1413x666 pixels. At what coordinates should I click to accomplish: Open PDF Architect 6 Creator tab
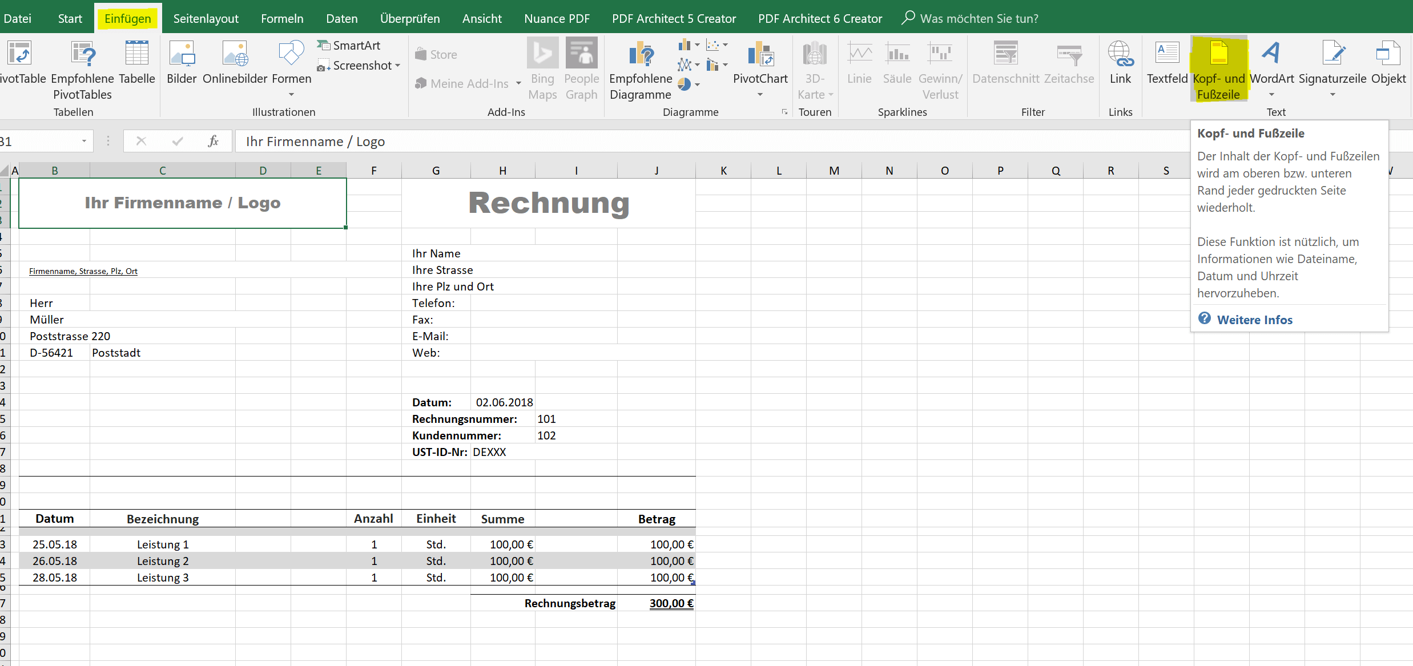tap(820, 18)
